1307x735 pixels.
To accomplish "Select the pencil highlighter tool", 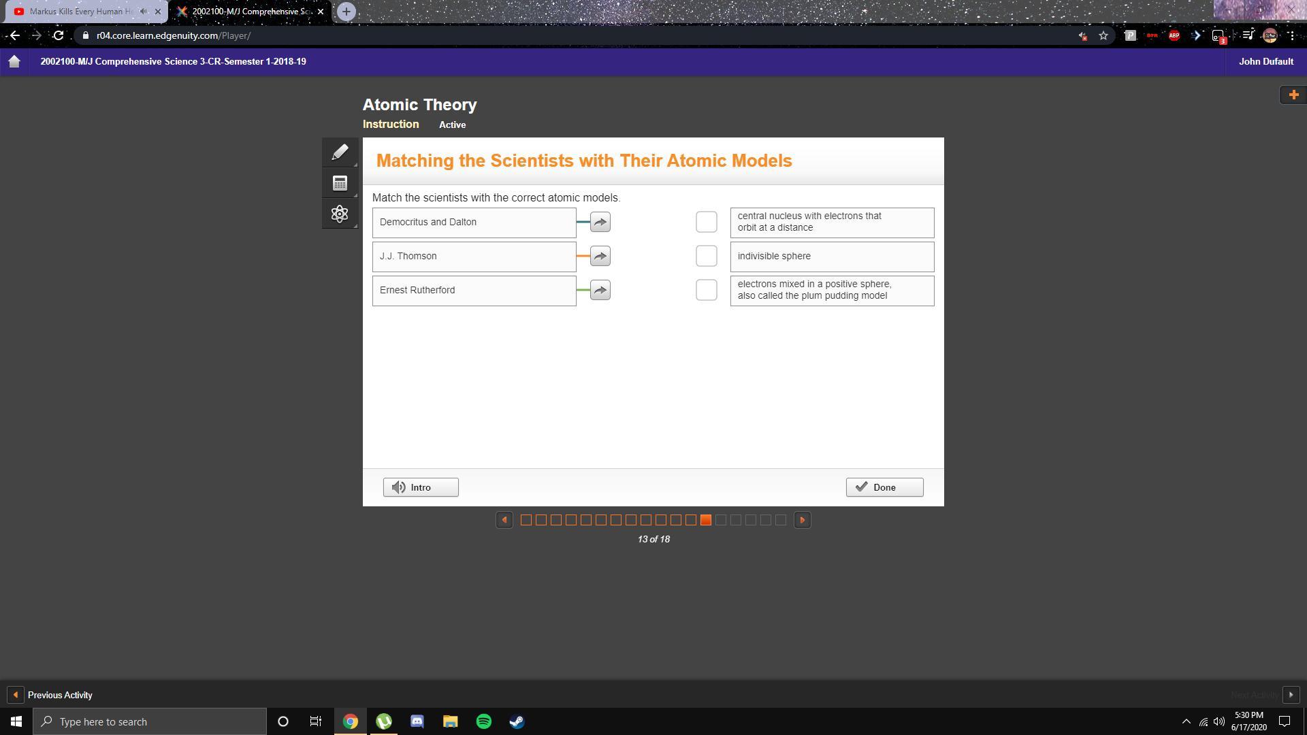I will pos(340,152).
